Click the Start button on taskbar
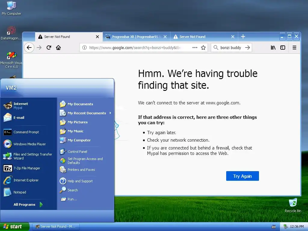308x231 pixels. [14, 226]
